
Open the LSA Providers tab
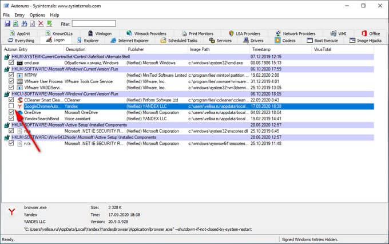245,34
